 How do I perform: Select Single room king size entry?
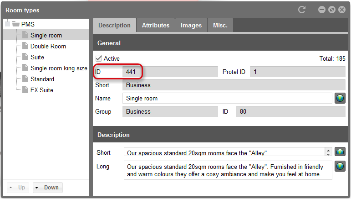pos(59,68)
